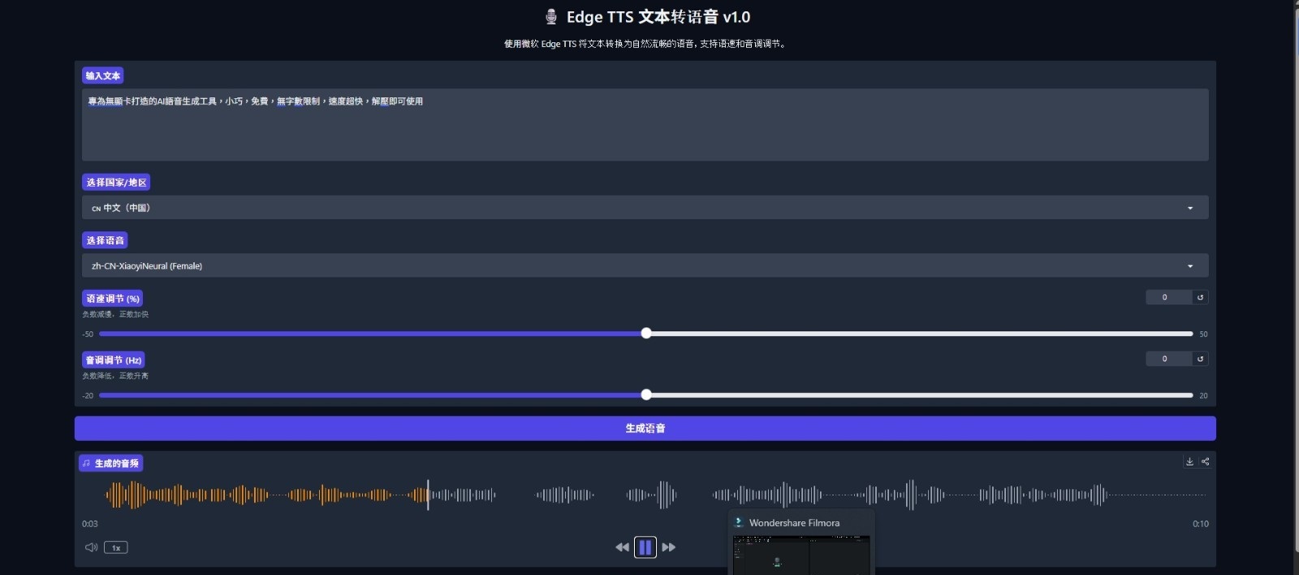Click the 生成语音 generate button
1299x575 pixels.
(x=645, y=428)
